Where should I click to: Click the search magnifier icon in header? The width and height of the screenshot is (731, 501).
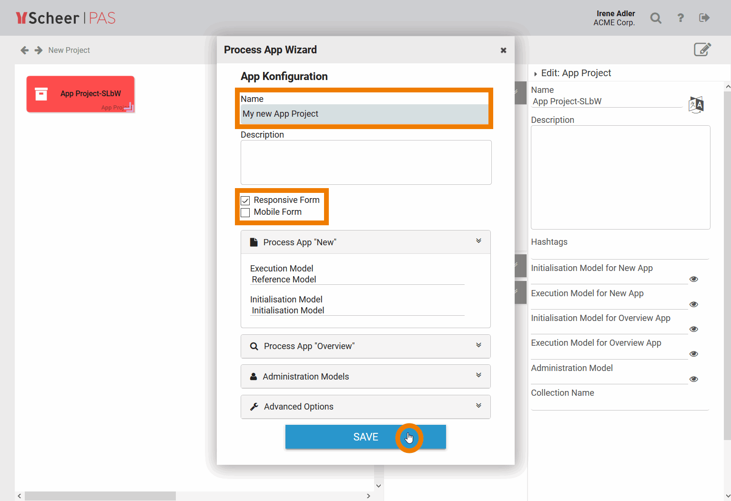(656, 18)
